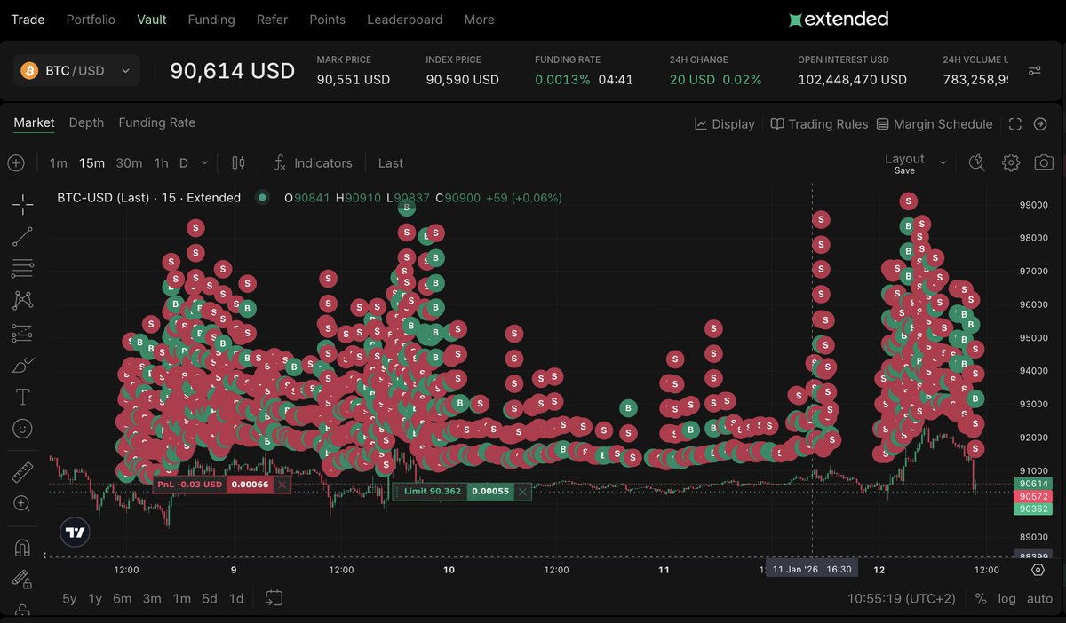Close the PnL -0.03 USD position
Screen dimensions: 1066x623
point(282,485)
